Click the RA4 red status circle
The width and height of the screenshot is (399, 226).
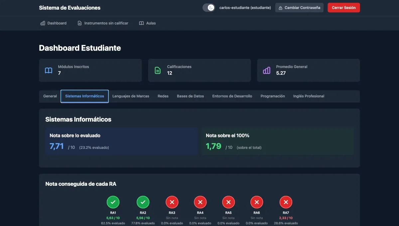pyautogui.click(x=200, y=202)
